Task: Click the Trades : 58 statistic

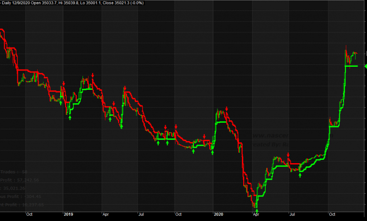Action: click(14, 172)
